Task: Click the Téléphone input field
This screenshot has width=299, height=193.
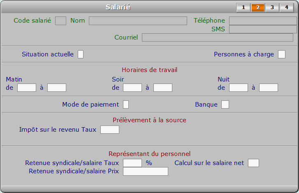Action: tap(263, 21)
